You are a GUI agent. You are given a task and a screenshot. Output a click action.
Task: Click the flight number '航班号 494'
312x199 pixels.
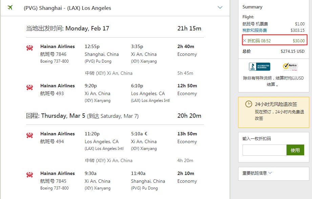(52, 141)
